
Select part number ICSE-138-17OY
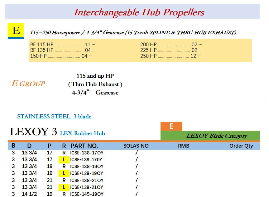click(87, 153)
